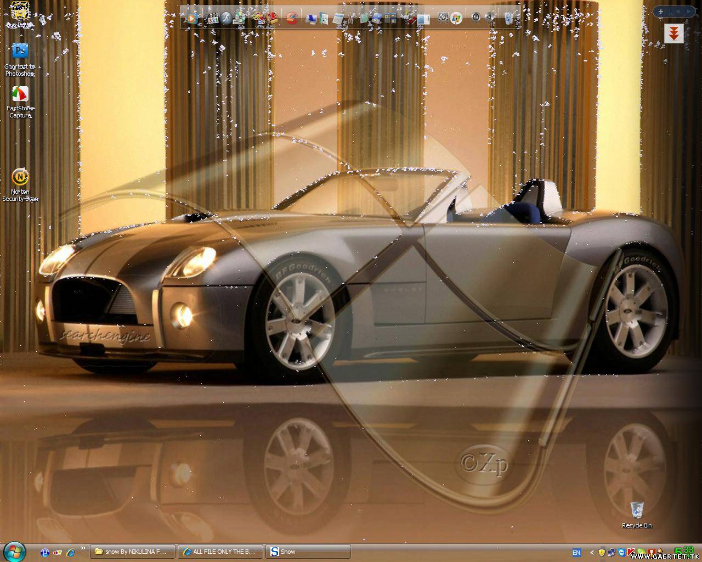This screenshot has width=702, height=562.
Task: Launch Media Player Classic (321) in dock
Action: tap(212, 19)
